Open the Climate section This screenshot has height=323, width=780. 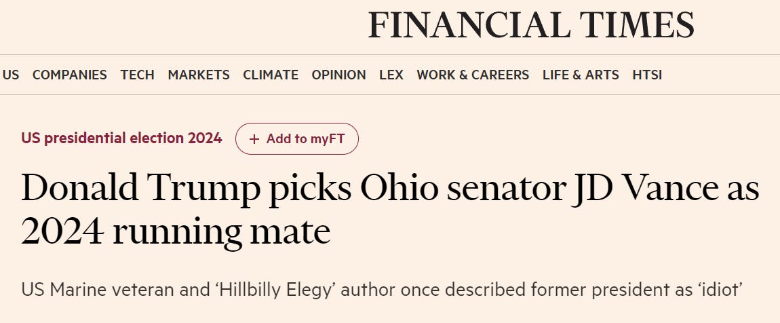coord(271,75)
